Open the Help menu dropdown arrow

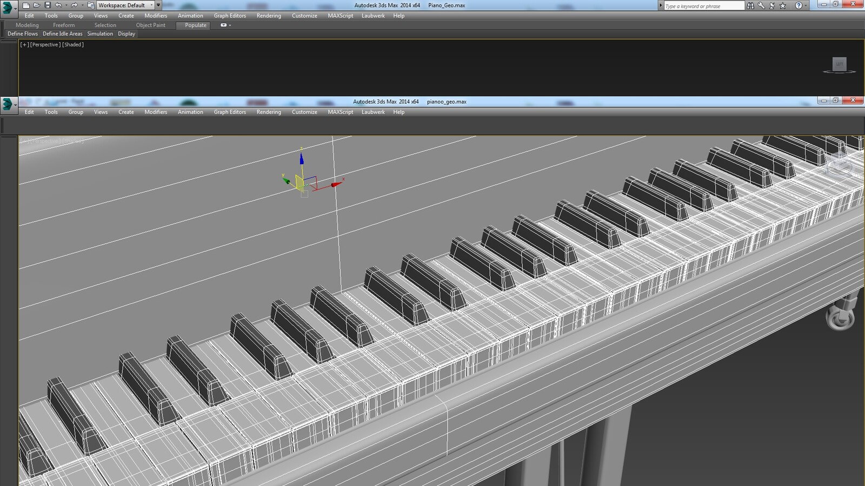tap(806, 5)
